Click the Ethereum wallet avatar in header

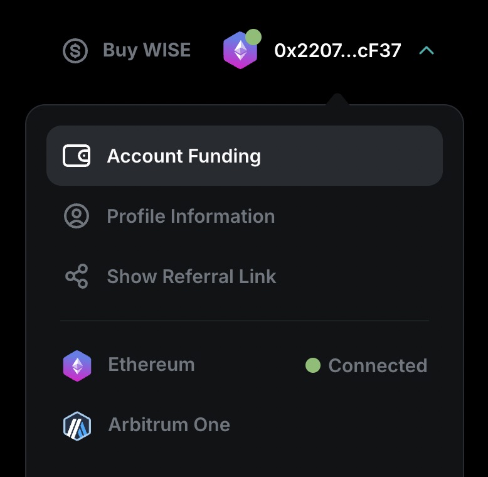click(x=240, y=51)
